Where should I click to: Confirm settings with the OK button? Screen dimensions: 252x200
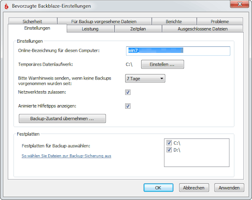click(158, 188)
